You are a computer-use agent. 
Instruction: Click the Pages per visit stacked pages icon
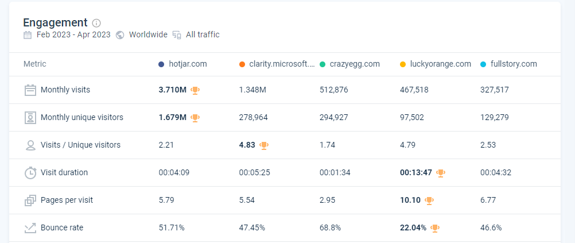pos(30,200)
